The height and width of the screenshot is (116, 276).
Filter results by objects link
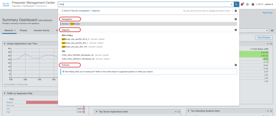coord(95,11)
